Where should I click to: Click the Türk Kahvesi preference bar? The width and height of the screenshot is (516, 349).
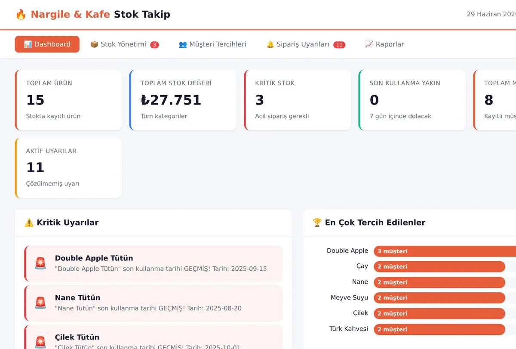(x=439, y=329)
